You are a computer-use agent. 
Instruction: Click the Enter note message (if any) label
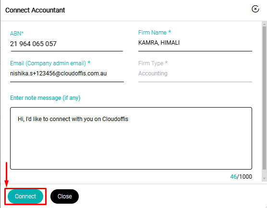point(45,98)
